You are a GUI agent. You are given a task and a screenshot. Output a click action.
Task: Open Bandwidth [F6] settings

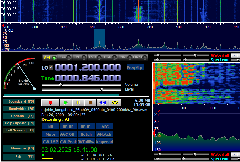click(x=19, y=109)
